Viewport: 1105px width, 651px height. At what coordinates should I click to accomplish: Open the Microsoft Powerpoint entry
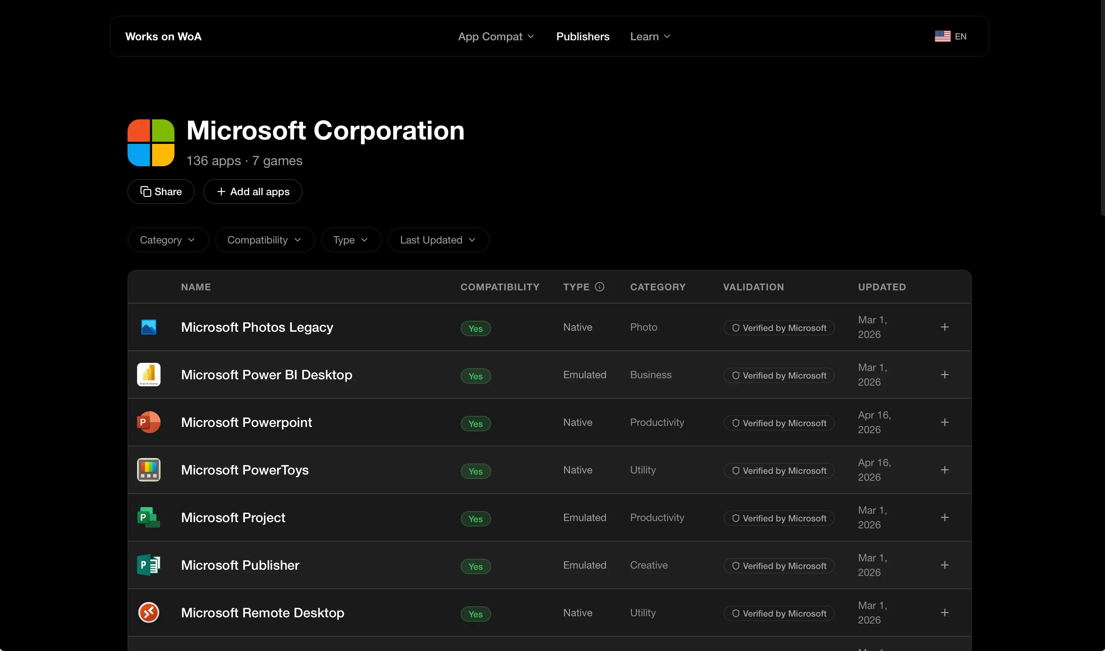(247, 423)
